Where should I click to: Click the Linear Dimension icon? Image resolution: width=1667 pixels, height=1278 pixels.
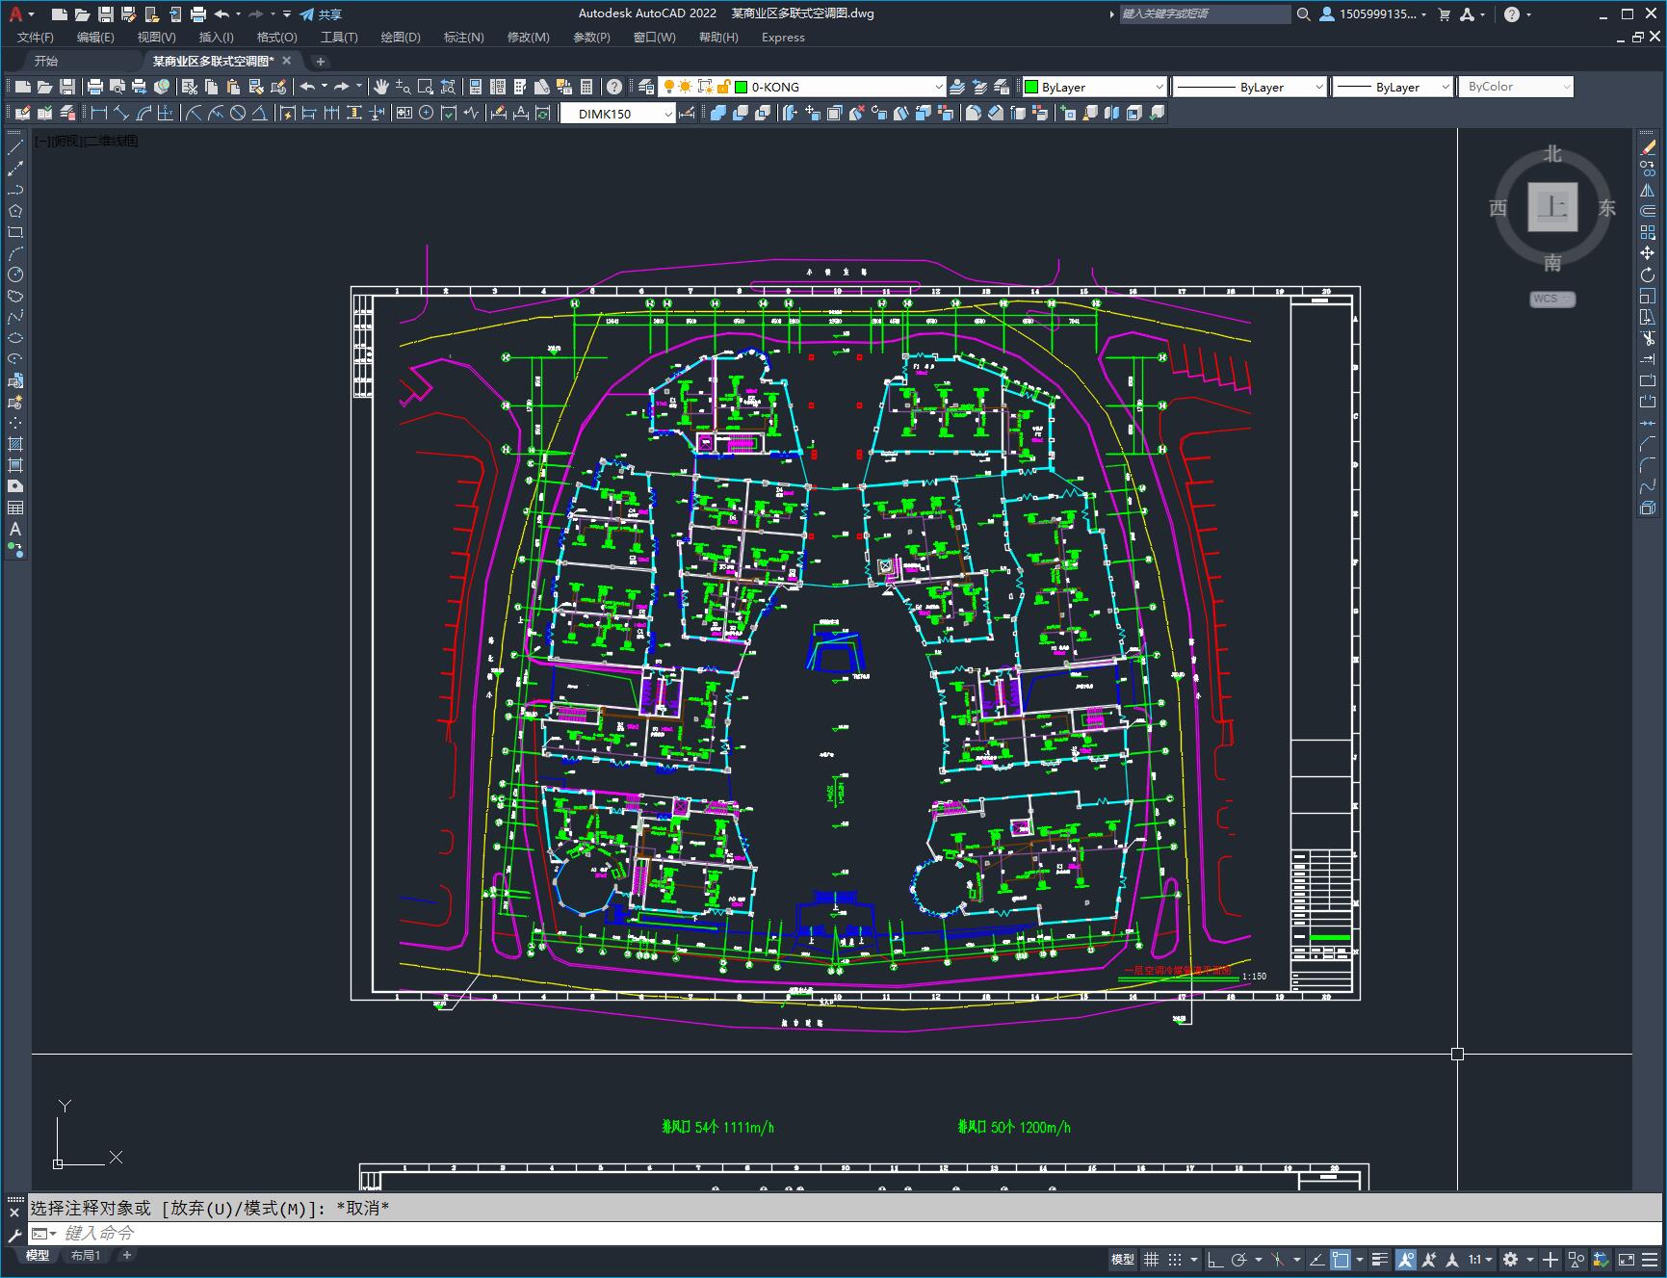tap(98, 113)
